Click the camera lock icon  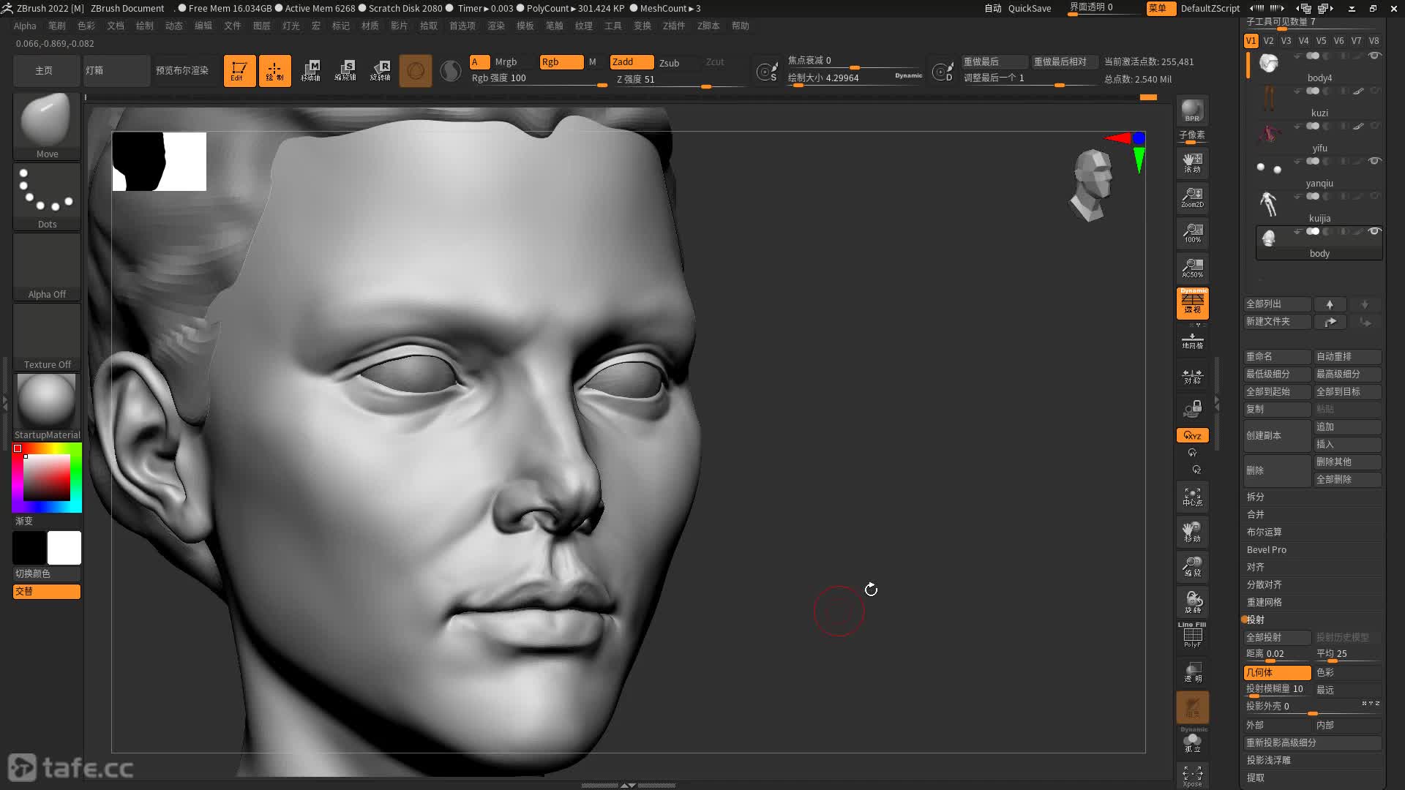(x=1192, y=409)
